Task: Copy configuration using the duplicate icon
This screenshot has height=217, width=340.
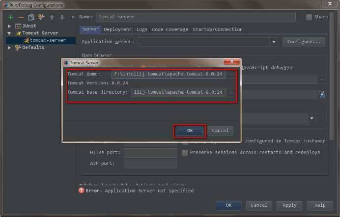Action: click(x=31, y=17)
